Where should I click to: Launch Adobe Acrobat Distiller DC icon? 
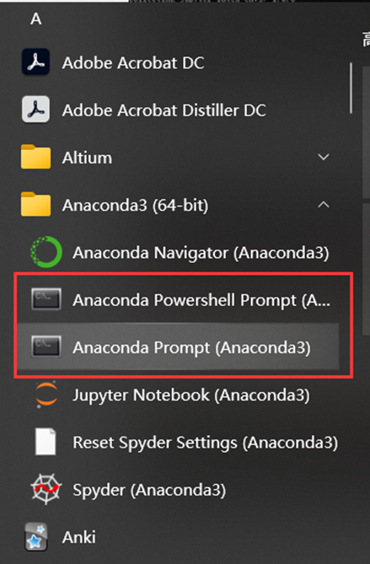click(x=35, y=110)
